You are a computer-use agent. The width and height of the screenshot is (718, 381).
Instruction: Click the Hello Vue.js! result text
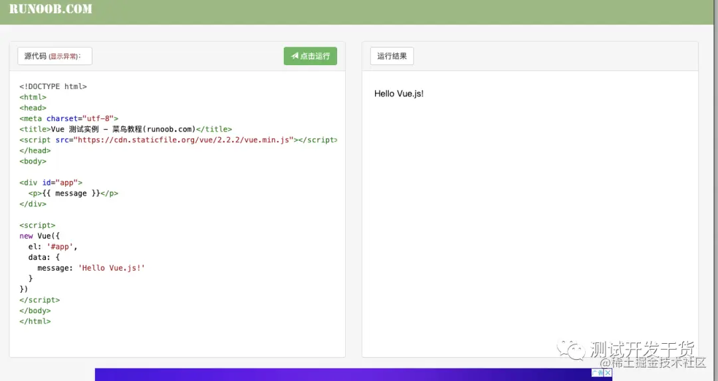(x=399, y=94)
